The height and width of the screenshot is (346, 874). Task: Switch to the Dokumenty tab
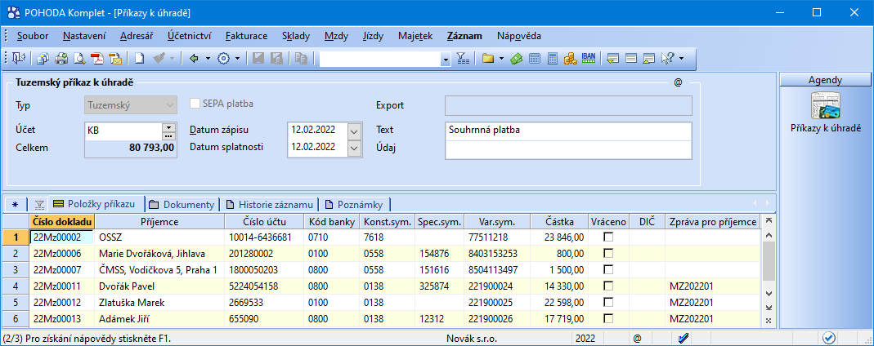(182, 204)
